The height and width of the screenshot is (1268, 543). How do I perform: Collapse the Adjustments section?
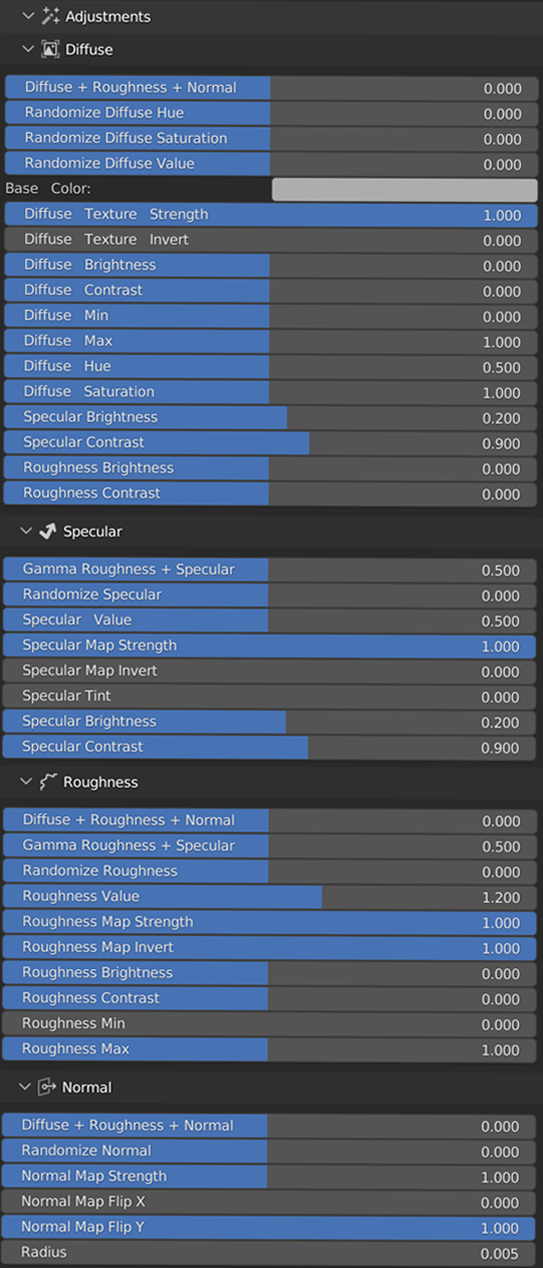tap(28, 15)
